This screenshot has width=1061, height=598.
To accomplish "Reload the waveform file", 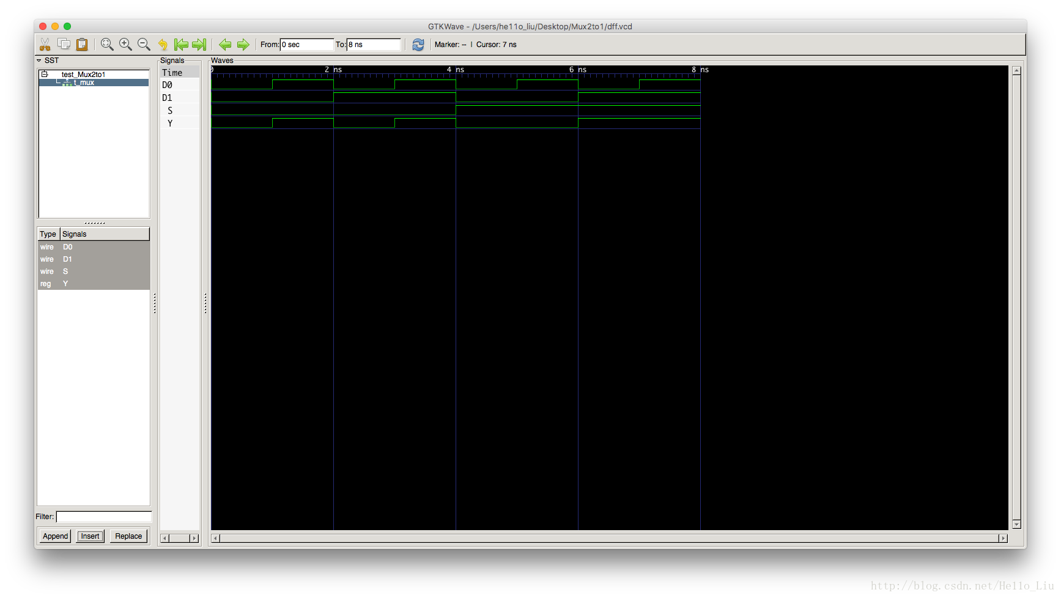I will tap(418, 45).
